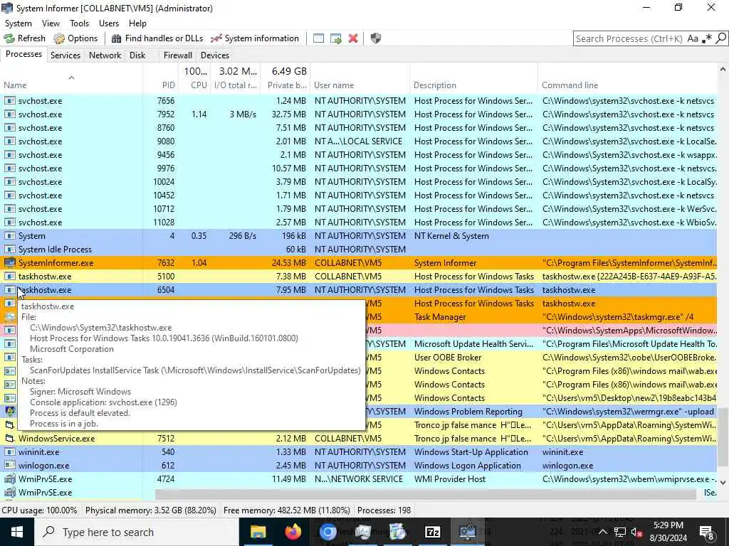Screen dimensions: 729x546
Task: Select Windows Problem Reporting wermgr row
Action: tap(541, 412)
